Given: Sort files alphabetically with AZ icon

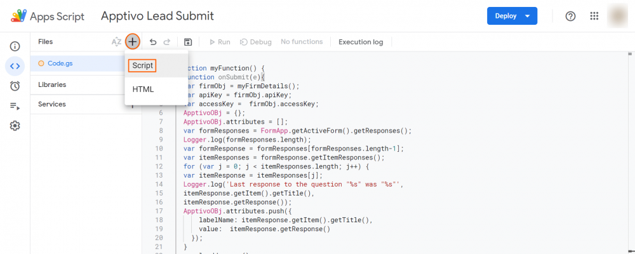Looking at the screenshot, I should tap(116, 42).
